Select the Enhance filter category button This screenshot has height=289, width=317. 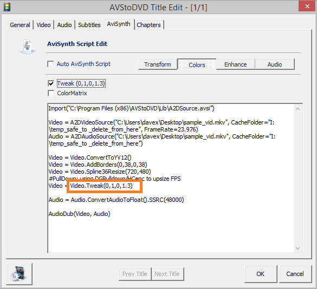tap(236, 64)
